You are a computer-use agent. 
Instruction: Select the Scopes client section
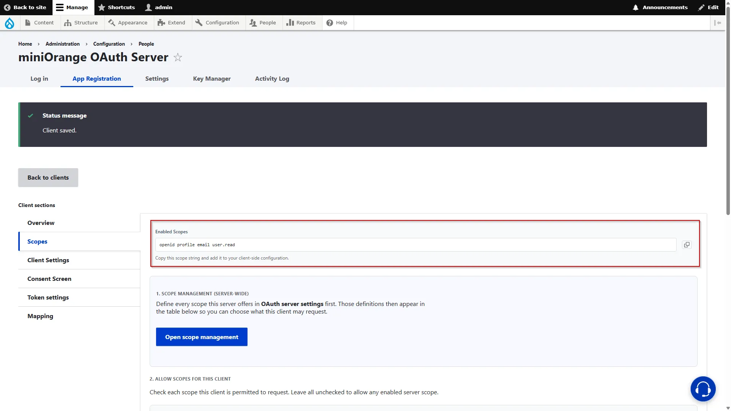79,241
